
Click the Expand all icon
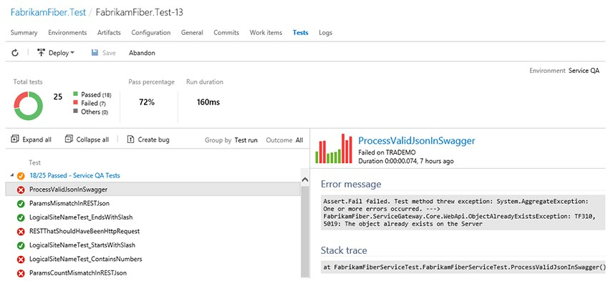(x=15, y=139)
